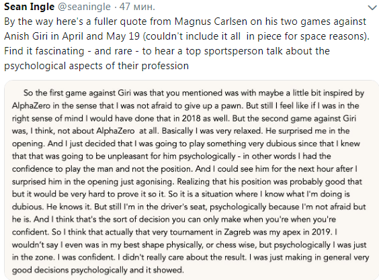Click the phrase "April and May 19" in the tweet
This screenshot has height=280, width=379.
[101, 36]
